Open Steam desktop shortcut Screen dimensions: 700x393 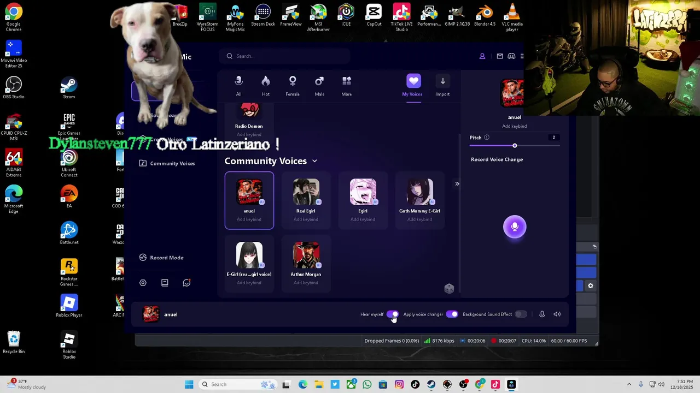pos(69,88)
